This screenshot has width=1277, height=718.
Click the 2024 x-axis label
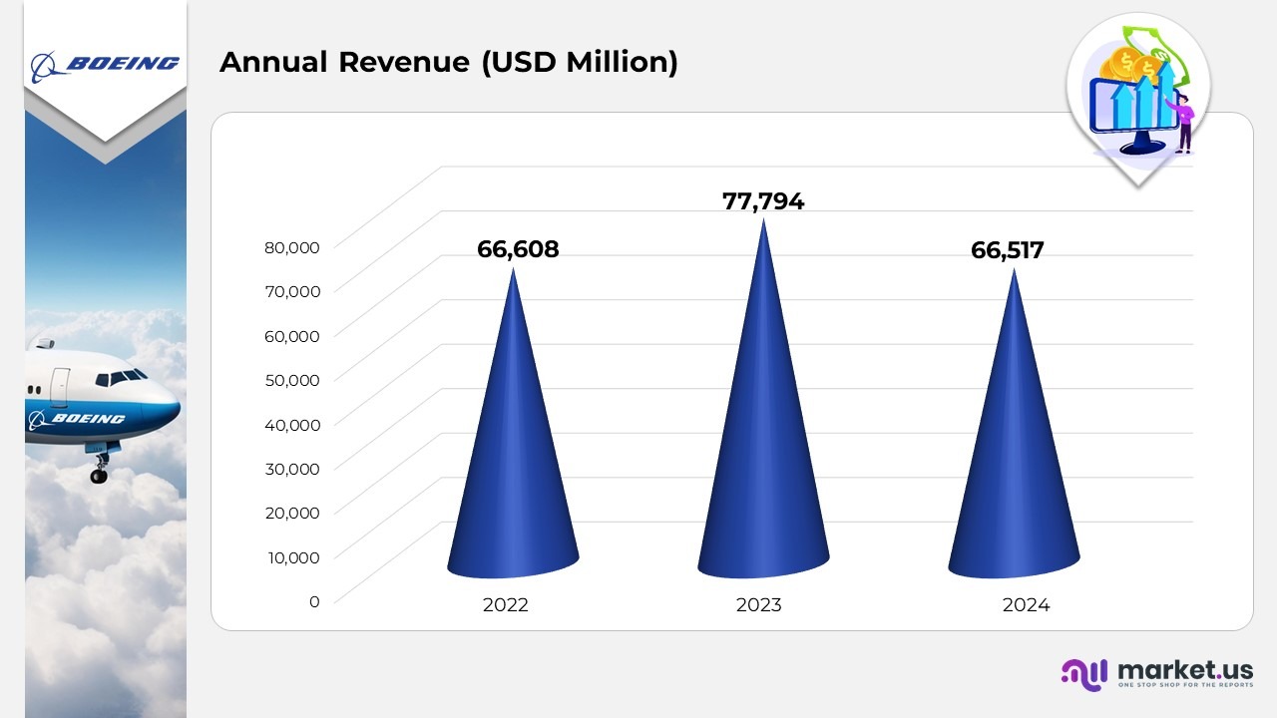(1027, 605)
